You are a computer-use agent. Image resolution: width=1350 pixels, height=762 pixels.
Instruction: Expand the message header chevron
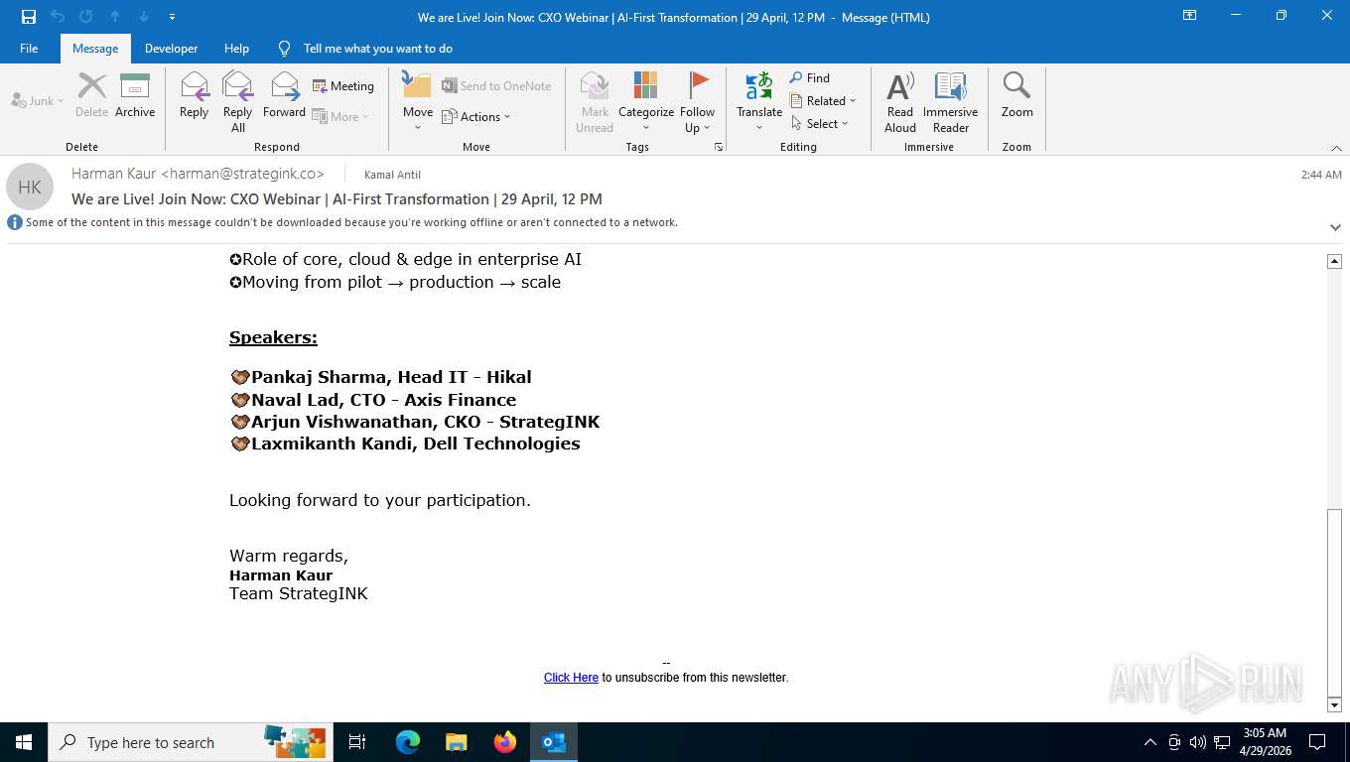pos(1335,227)
